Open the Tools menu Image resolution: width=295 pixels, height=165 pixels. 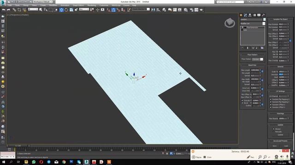18,5
